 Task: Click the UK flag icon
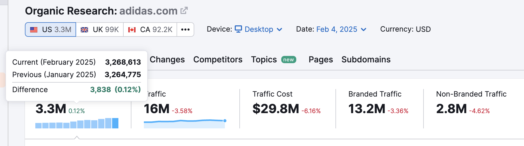(84, 30)
